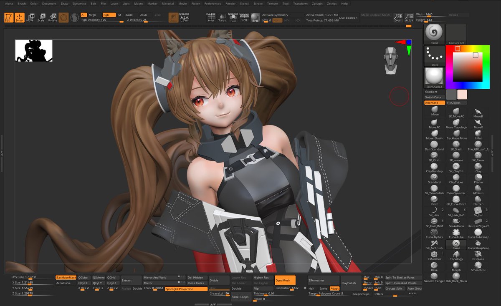Click the Solo mode icon
This screenshot has width=501, height=306.
tap(233, 18)
